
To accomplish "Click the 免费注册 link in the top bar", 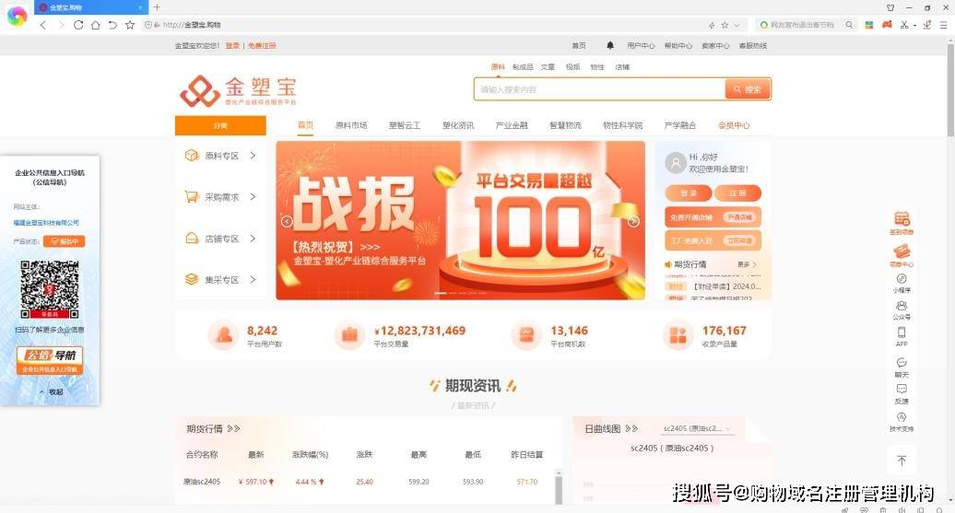I will (262, 46).
